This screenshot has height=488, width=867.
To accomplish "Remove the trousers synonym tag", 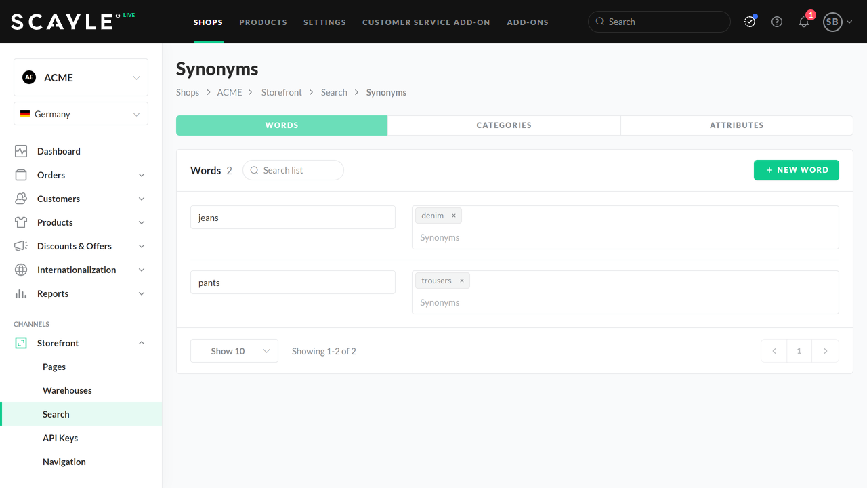I will [x=462, y=281].
